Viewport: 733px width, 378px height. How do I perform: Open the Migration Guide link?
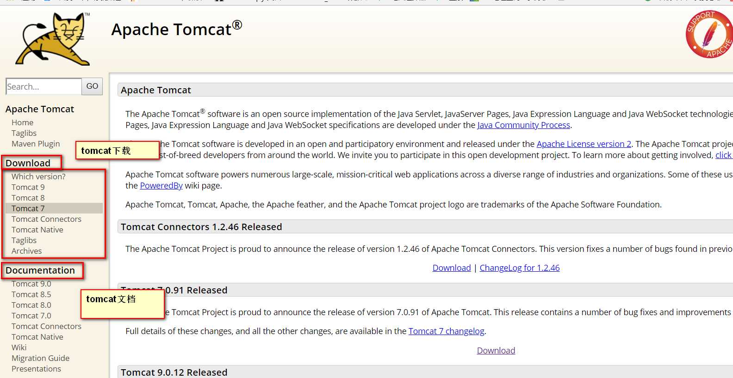pyautogui.click(x=40, y=358)
